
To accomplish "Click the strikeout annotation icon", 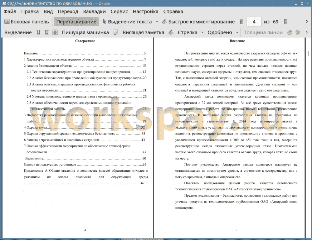I will 55,32.
